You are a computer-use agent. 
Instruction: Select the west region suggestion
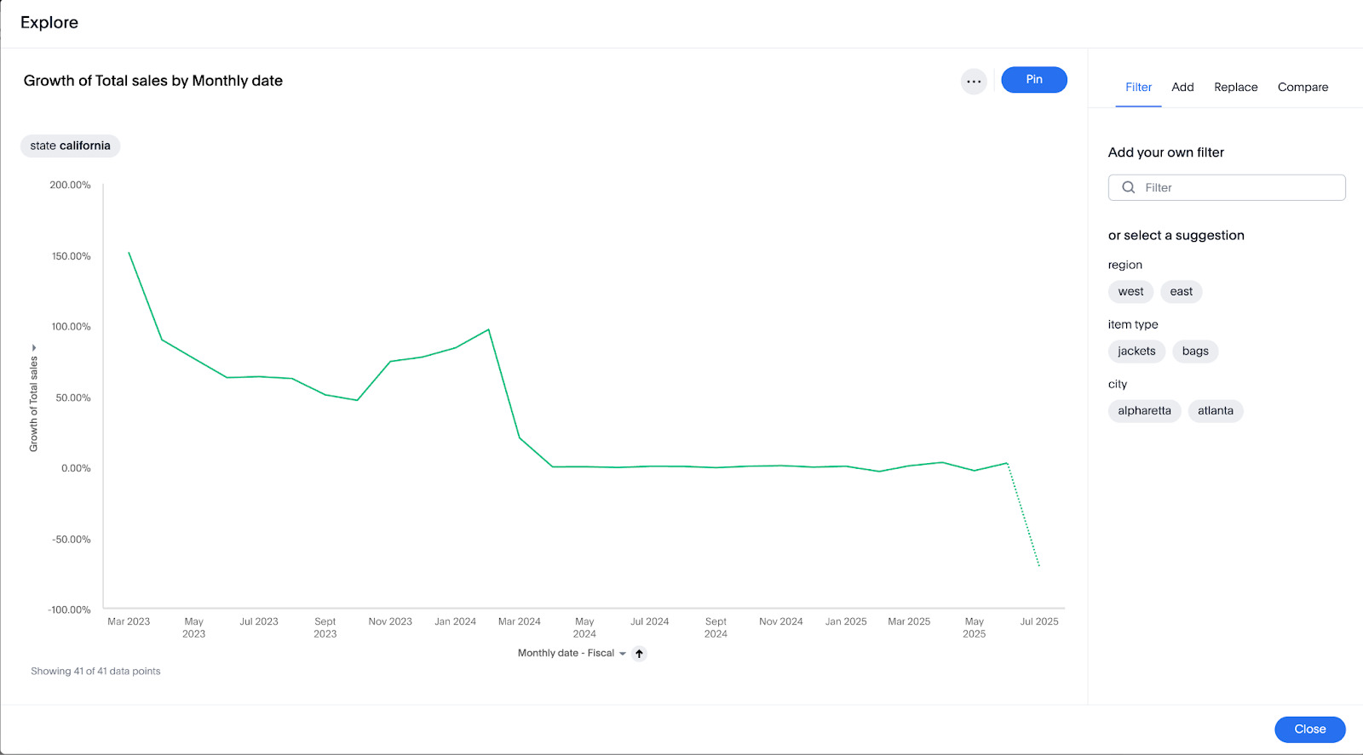(1131, 292)
